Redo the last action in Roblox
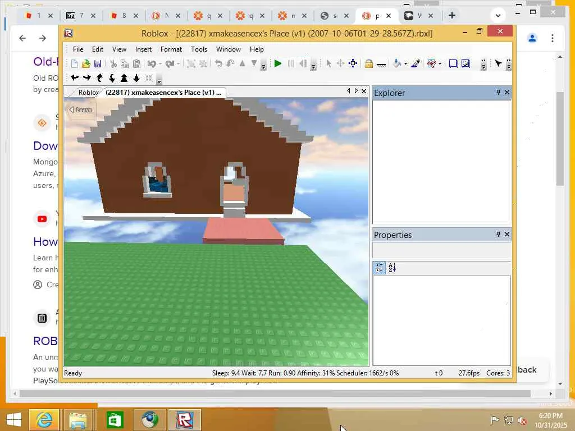 (x=170, y=64)
